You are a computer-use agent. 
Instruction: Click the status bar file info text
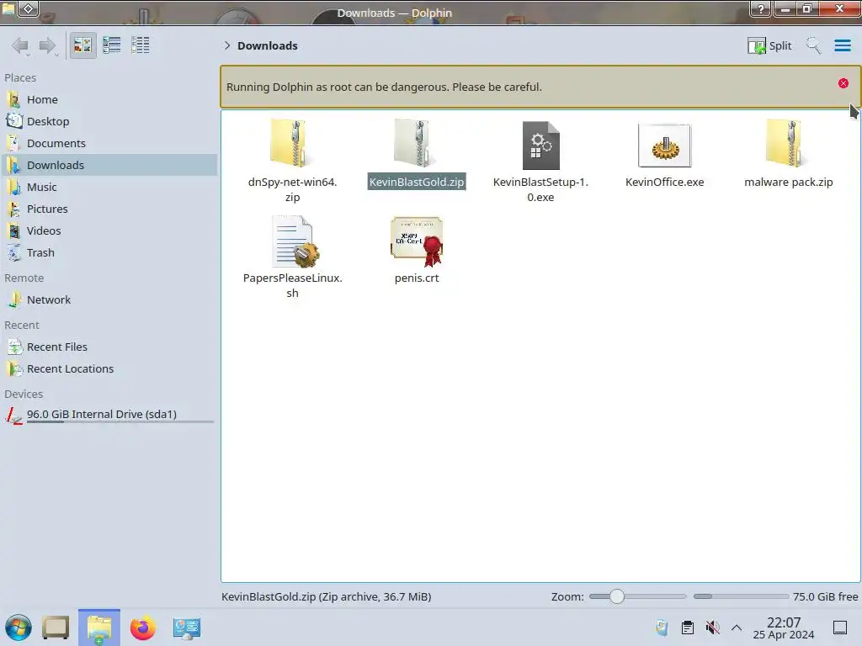[x=326, y=596]
